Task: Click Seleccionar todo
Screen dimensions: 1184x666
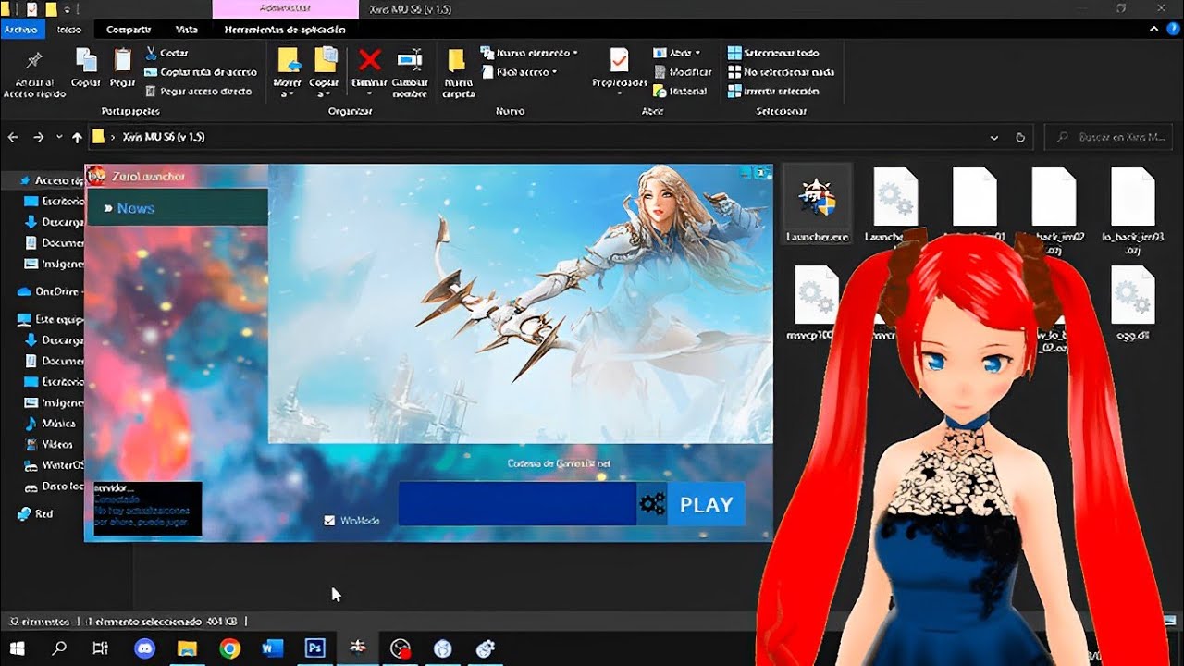Action: point(773,53)
